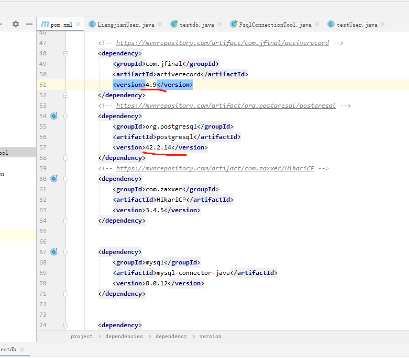The height and width of the screenshot is (358, 409).
Task: Switch to the testUser.java tab
Action: (357, 25)
